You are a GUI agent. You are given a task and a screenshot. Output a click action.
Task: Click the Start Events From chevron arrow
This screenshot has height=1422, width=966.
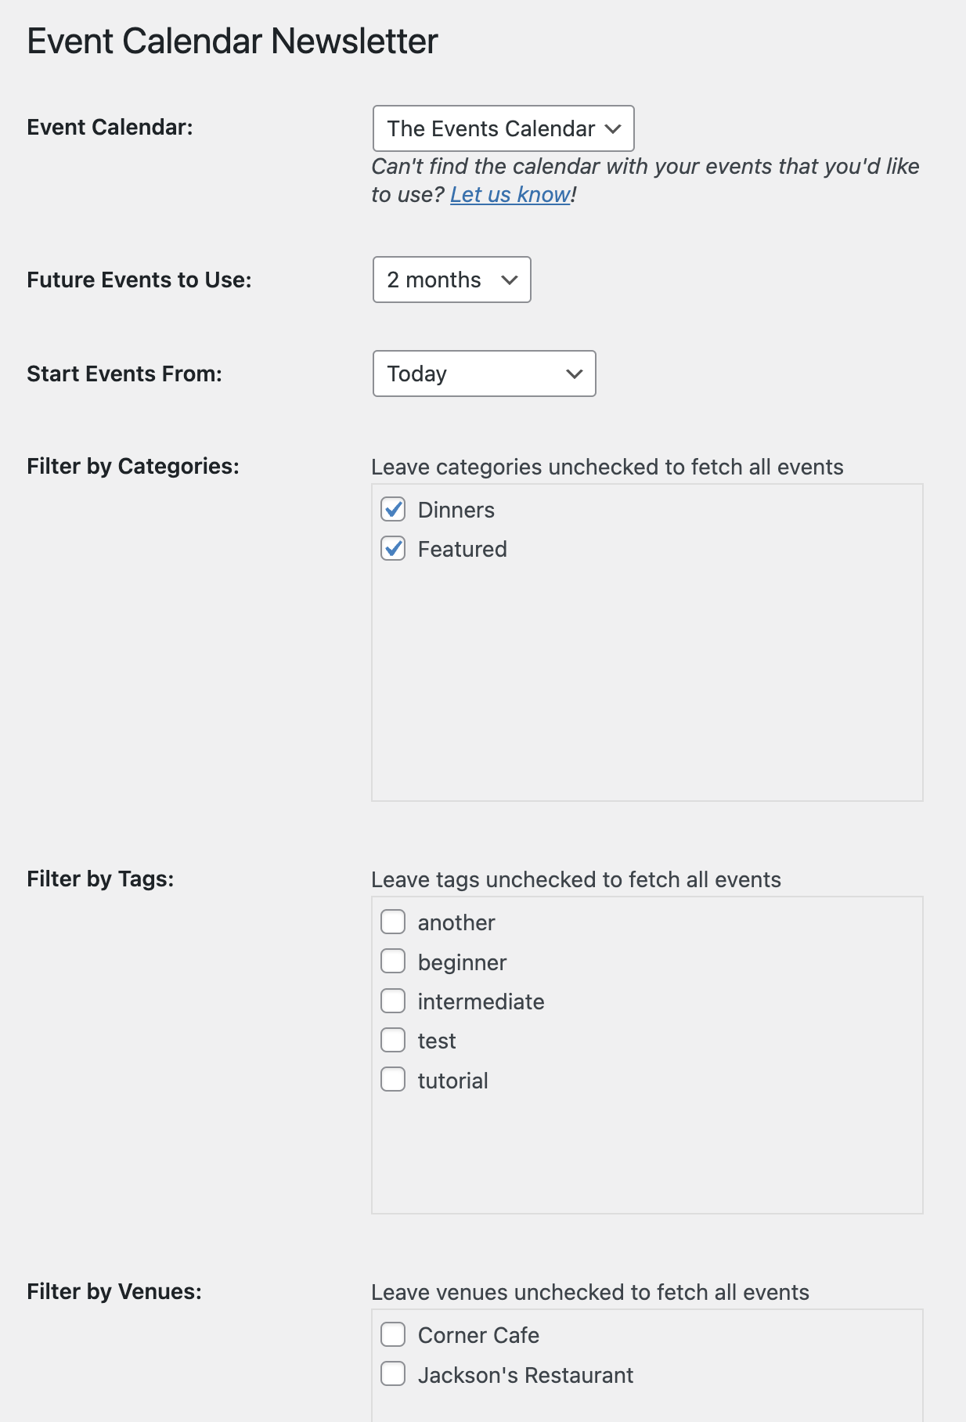(572, 374)
